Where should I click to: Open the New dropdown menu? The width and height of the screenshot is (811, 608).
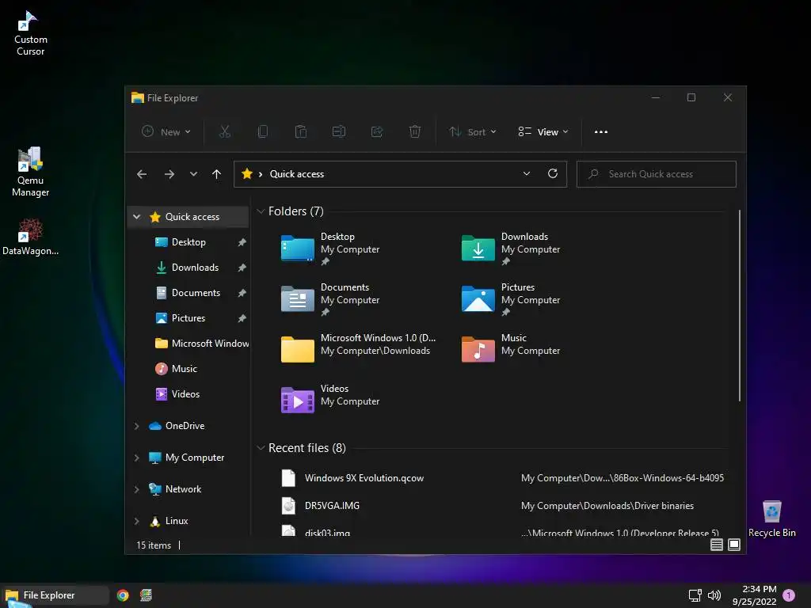[x=166, y=132]
